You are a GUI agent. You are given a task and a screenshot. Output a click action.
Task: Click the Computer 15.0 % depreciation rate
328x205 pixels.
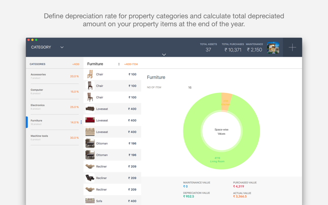[x=74, y=92]
